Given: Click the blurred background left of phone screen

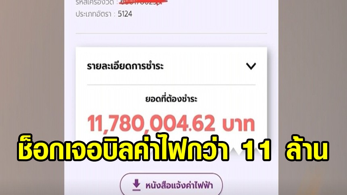Looking at the screenshot, I should pyautogui.click(x=32, y=66).
